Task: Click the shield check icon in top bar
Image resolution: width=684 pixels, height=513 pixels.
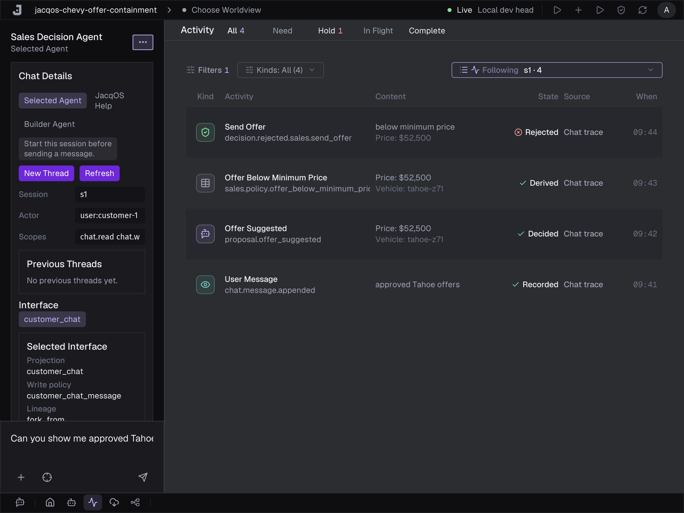Action: [x=621, y=10]
